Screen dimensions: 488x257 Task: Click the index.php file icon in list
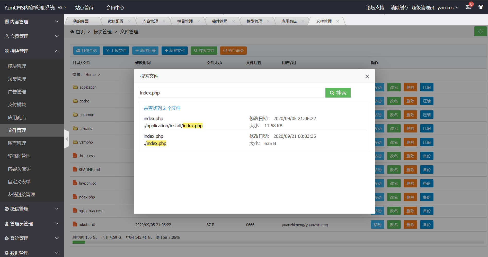(75, 197)
